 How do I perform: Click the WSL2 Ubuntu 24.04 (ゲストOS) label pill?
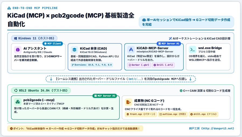tap(41, 90)
